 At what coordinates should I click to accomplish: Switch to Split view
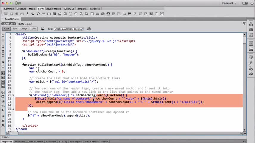(x=15, y=29)
